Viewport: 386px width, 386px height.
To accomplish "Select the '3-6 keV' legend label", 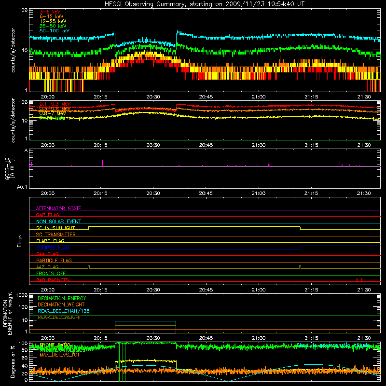I will coord(50,12).
